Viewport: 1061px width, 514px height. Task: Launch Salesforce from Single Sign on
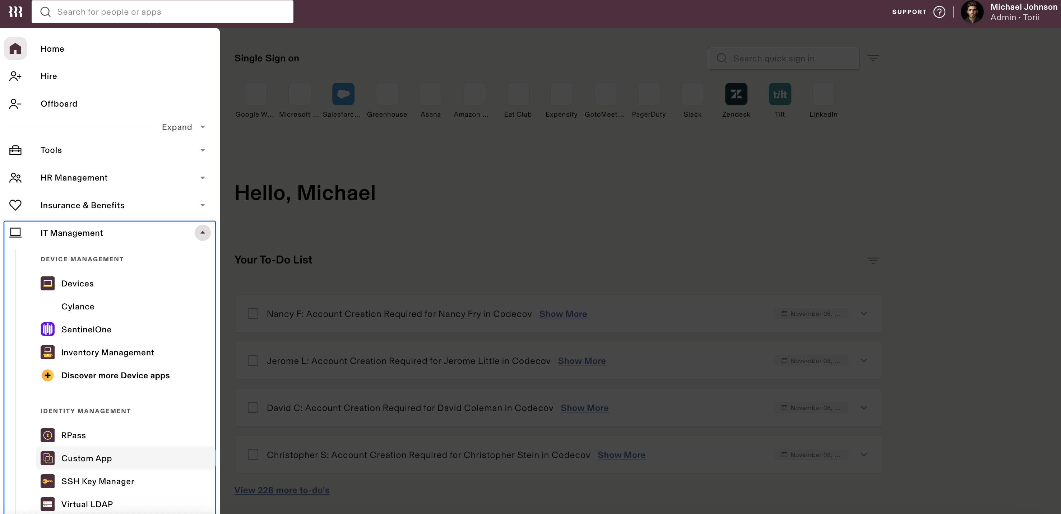tap(343, 94)
